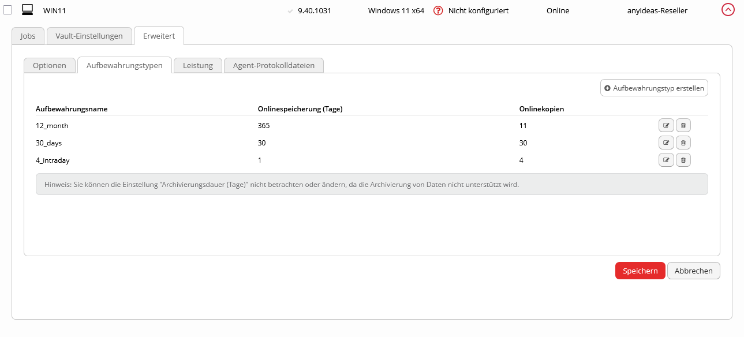Edit the 4_intraday retention type

666,160
